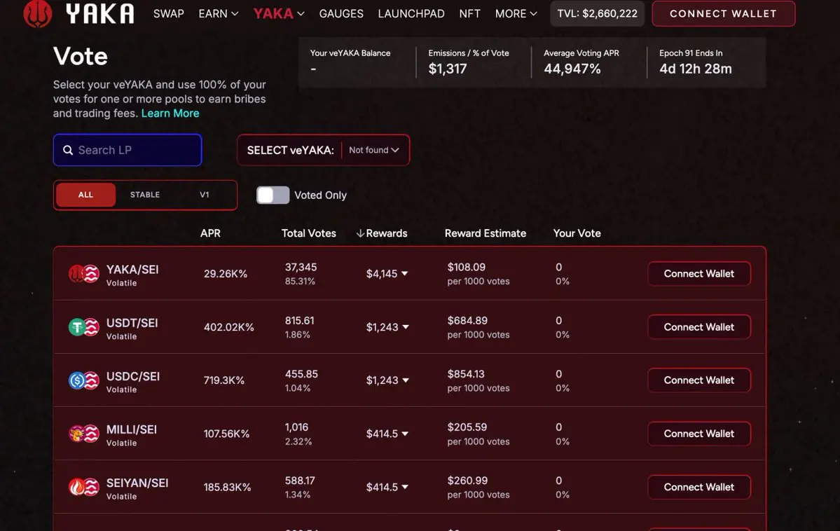
Task: Click the USDT/SEI pool token pair icon
Action: pos(83,327)
